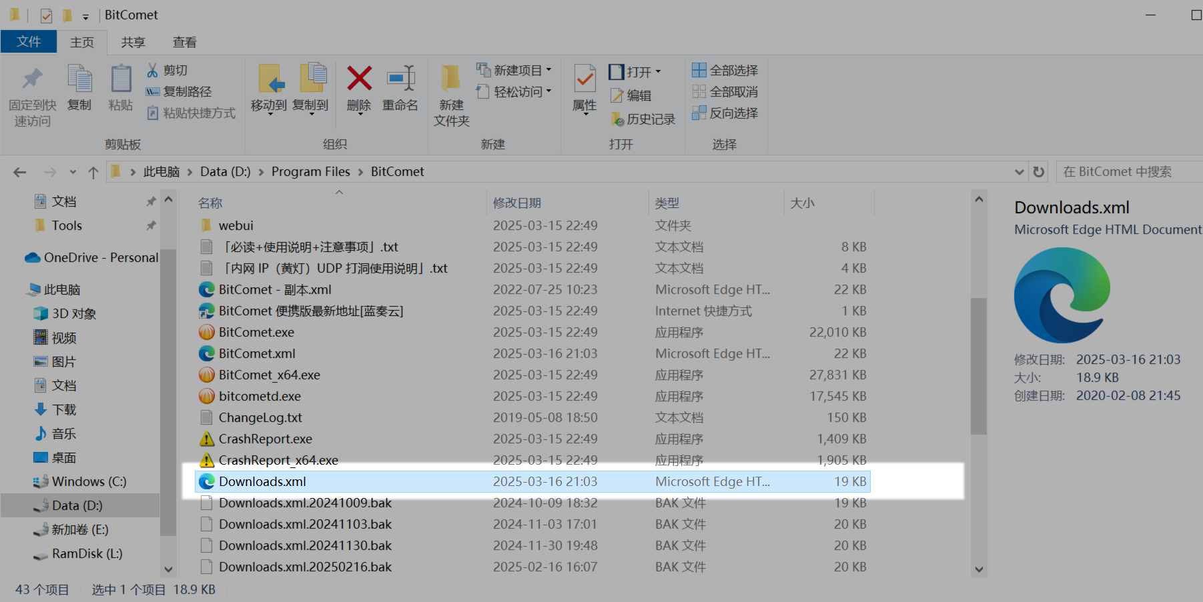Click the up-one-level arrow
1203x602 pixels.
(x=93, y=172)
